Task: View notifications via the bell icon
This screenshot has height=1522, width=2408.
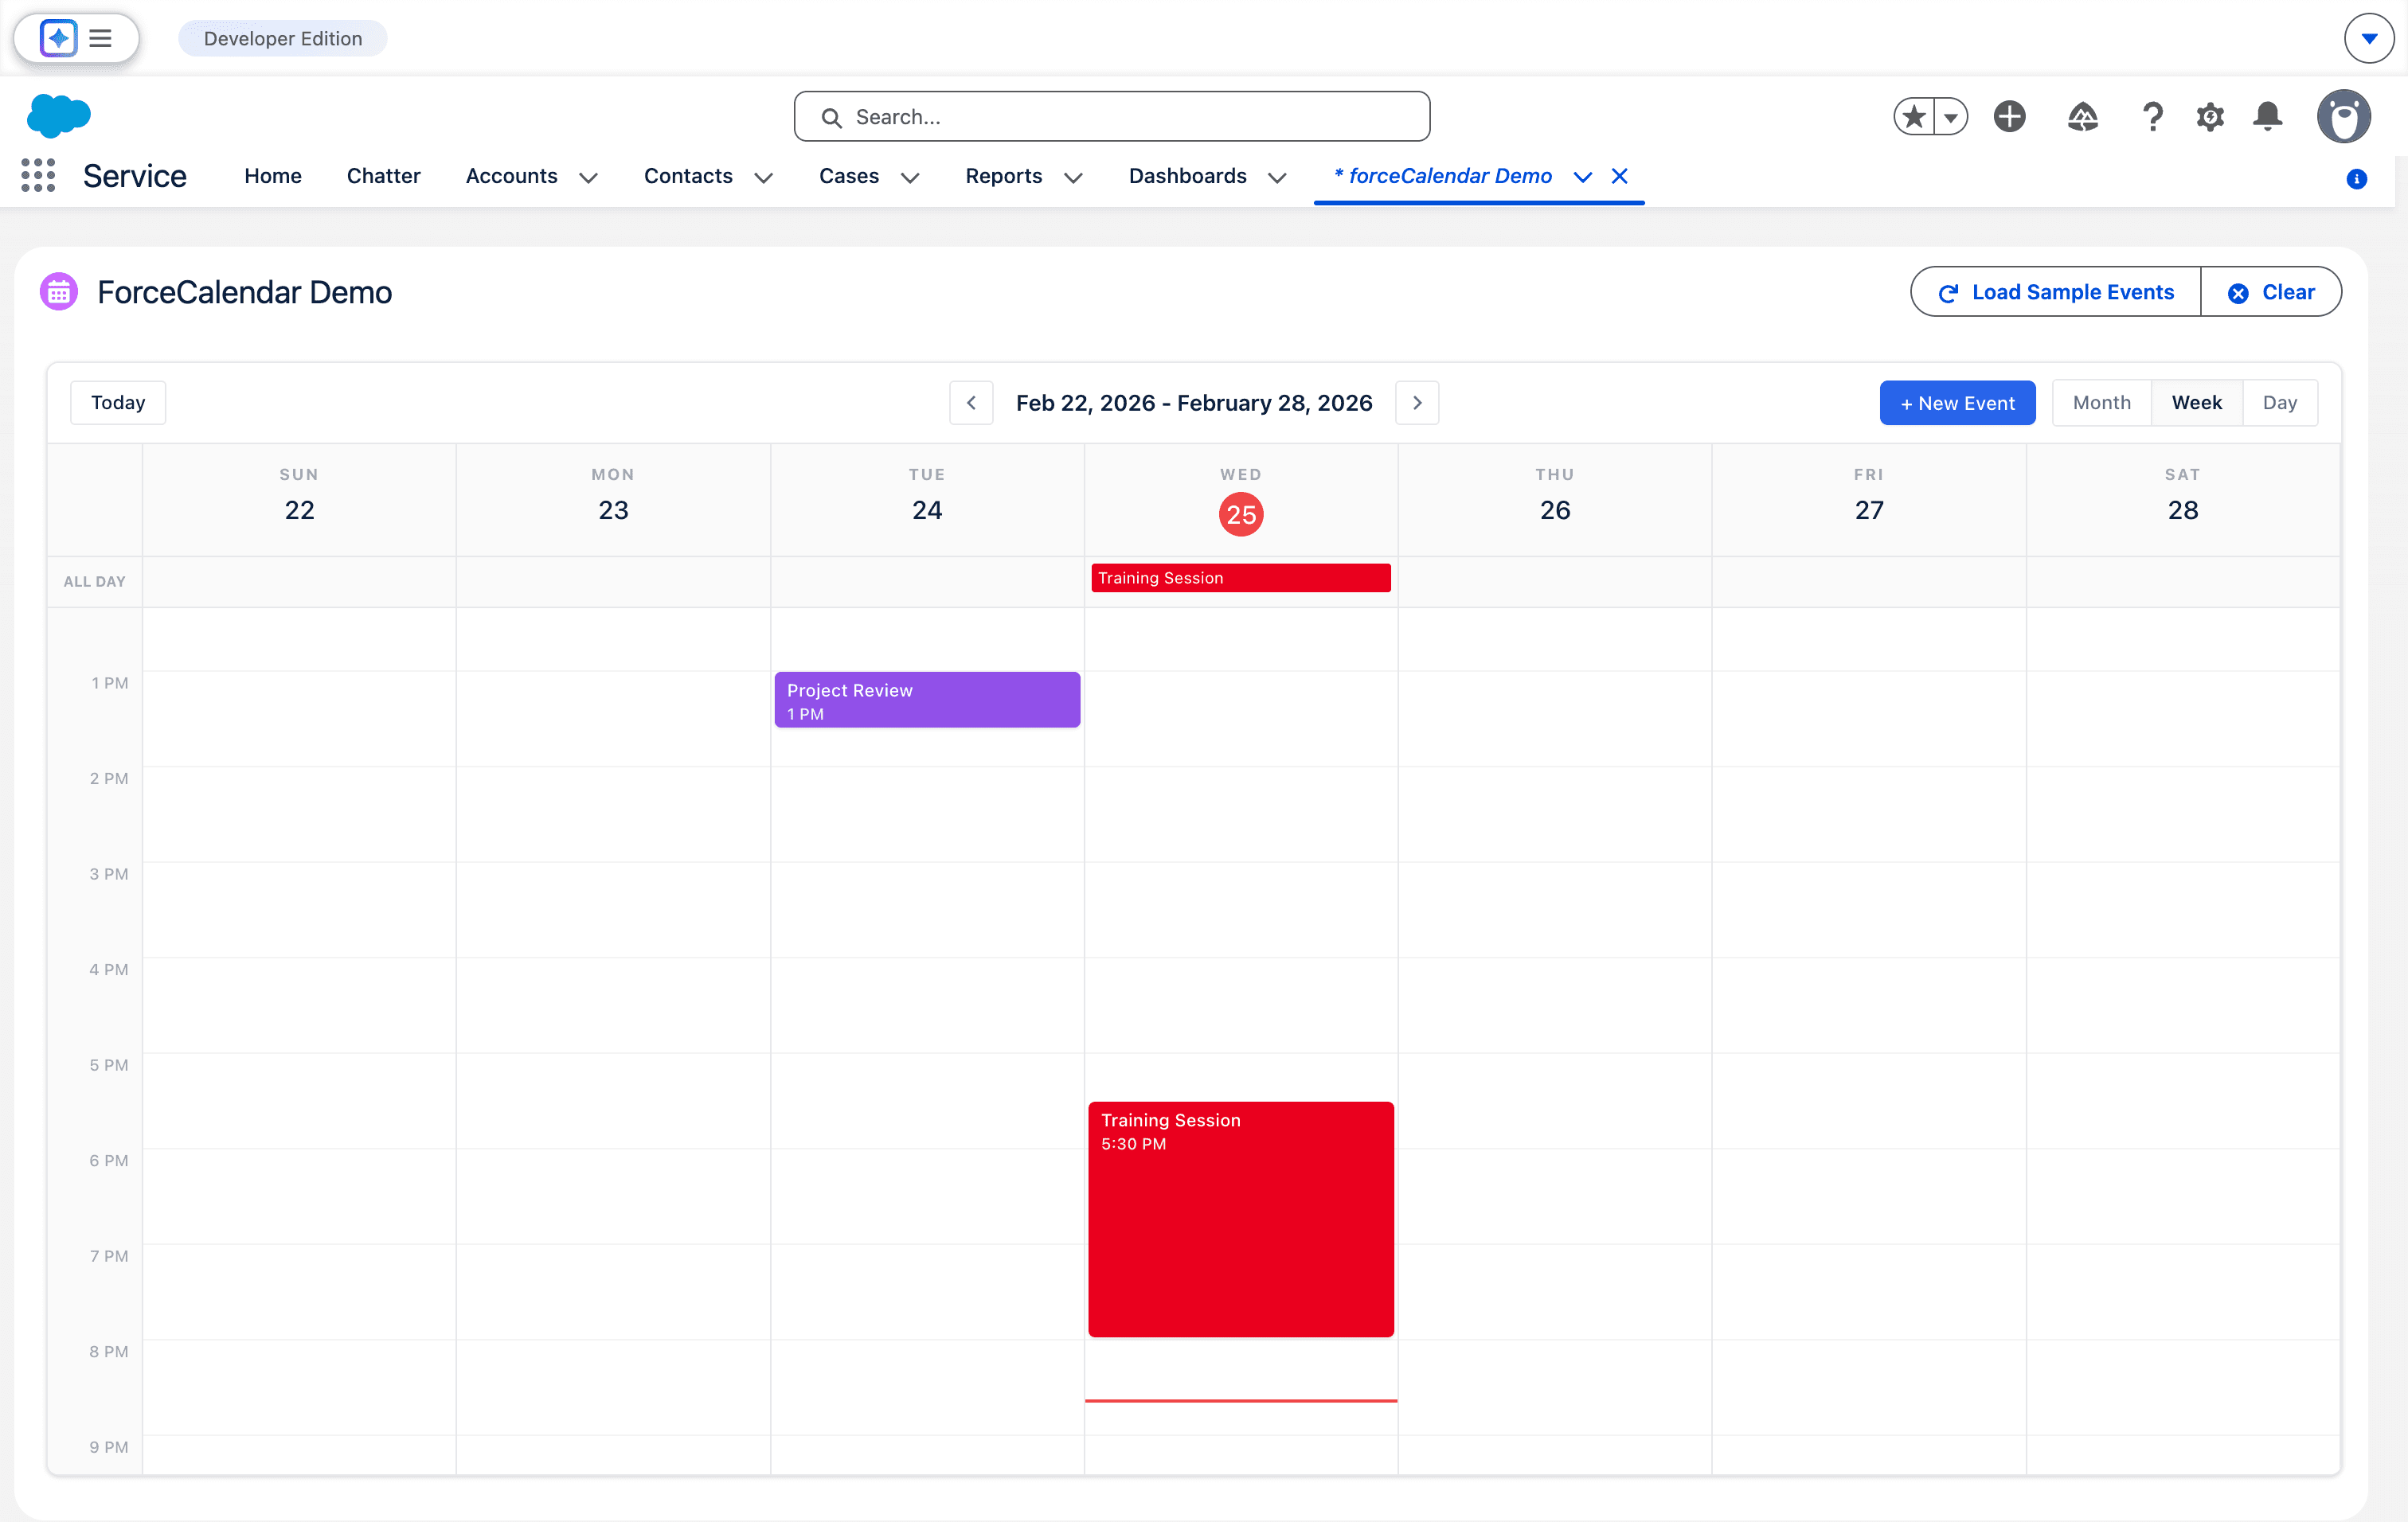Action: click(2268, 116)
